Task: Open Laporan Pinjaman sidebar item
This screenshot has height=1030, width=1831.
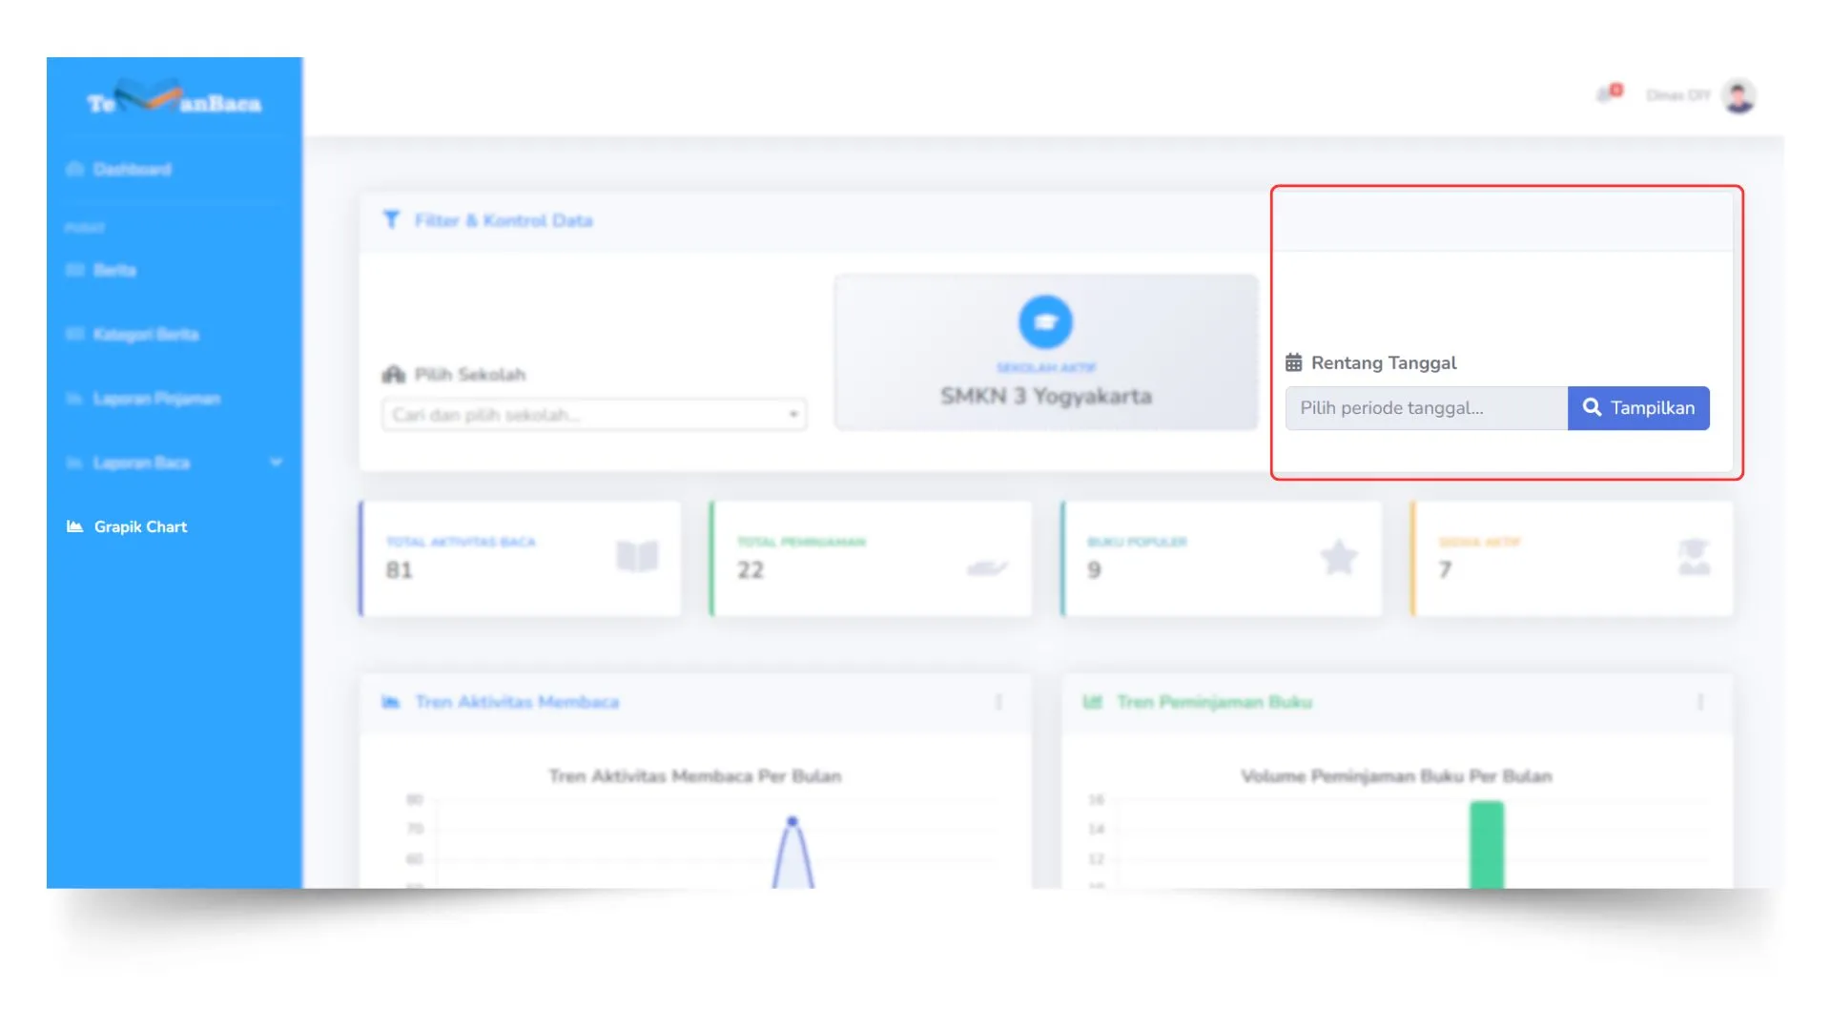Action: tap(156, 399)
